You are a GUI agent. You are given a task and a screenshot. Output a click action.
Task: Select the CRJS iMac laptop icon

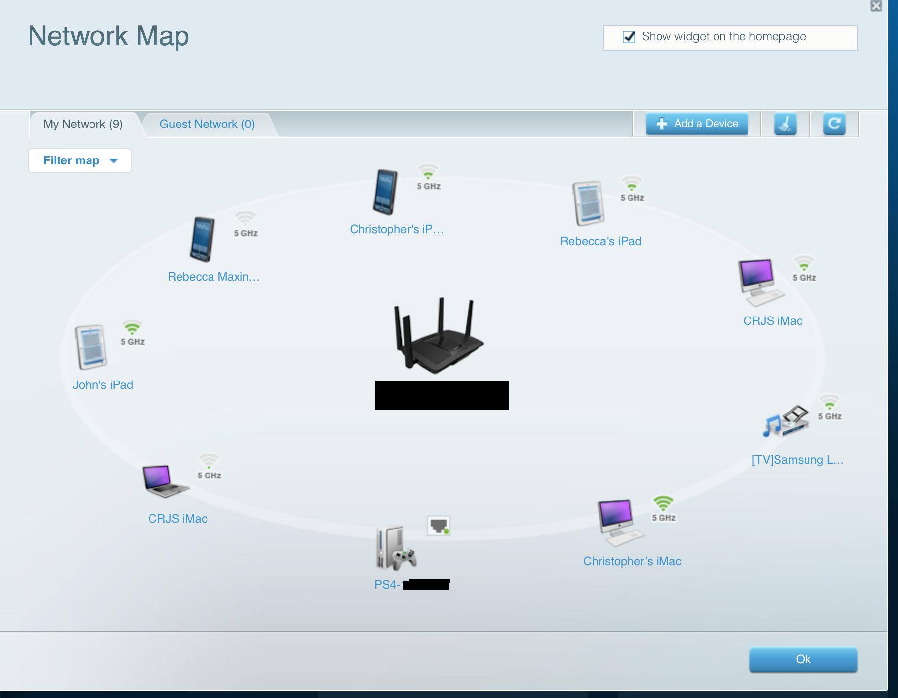[x=165, y=480]
